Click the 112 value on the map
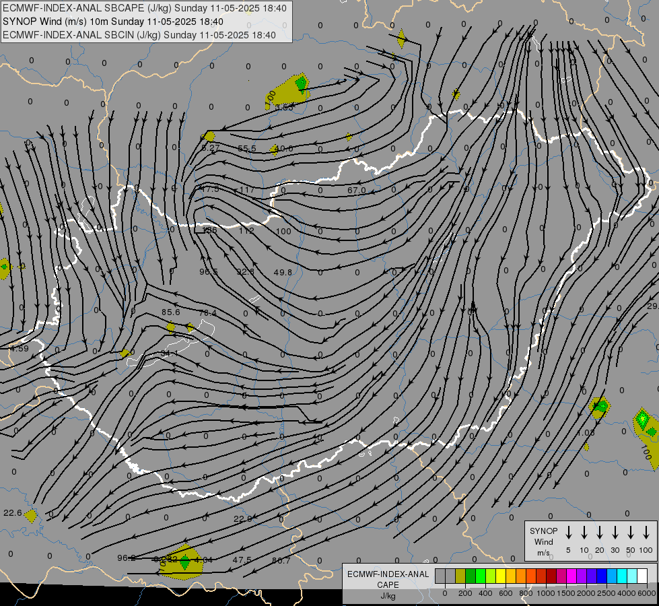This screenshot has height=606, width=659. 246,231
